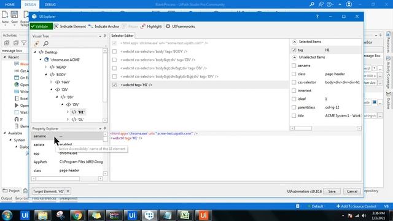Open Excel from the taskbar

[185, 215]
